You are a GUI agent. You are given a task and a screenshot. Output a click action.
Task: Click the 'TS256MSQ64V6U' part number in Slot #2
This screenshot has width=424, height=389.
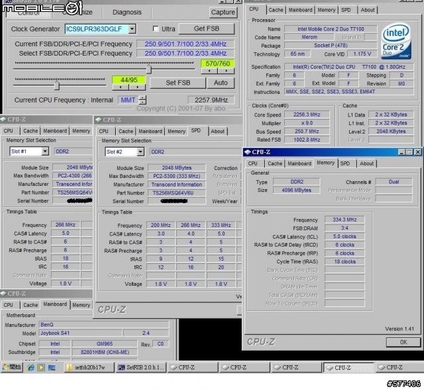pyautogui.click(x=177, y=193)
